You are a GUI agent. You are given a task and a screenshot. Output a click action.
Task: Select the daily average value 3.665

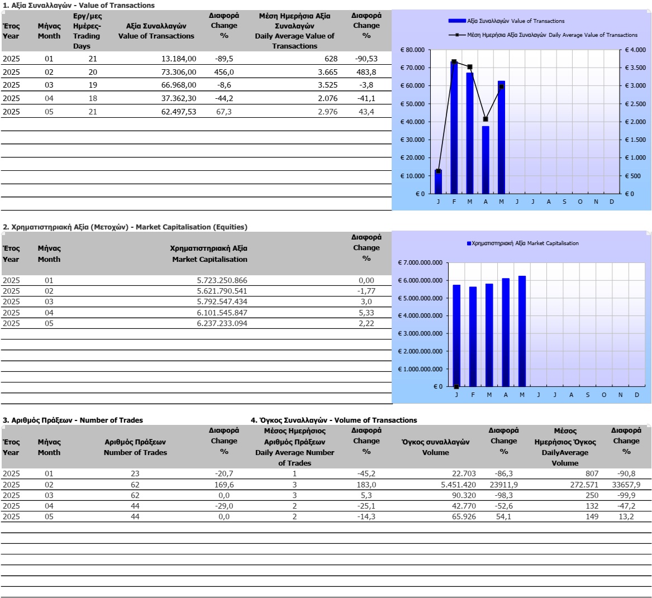click(x=327, y=72)
